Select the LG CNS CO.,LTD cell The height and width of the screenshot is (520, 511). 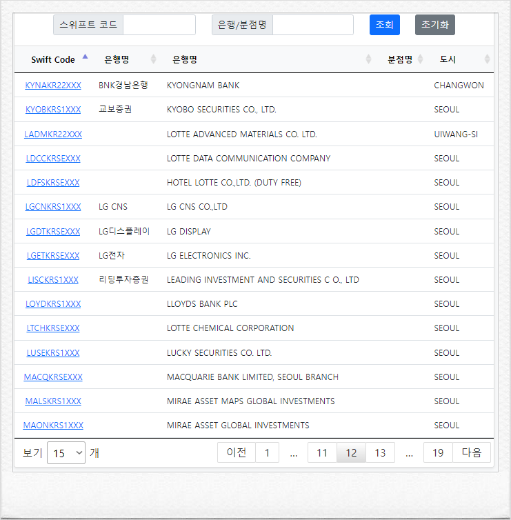pos(197,207)
